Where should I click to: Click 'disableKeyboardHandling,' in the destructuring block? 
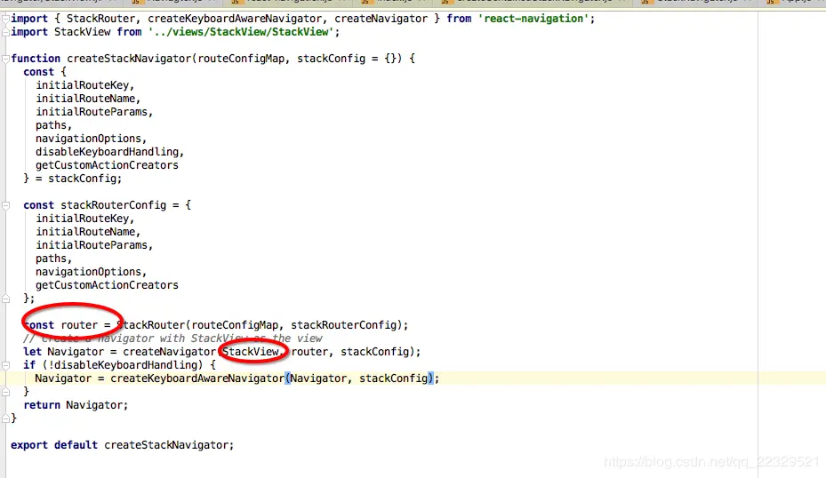pyautogui.click(x=109, y=152)
